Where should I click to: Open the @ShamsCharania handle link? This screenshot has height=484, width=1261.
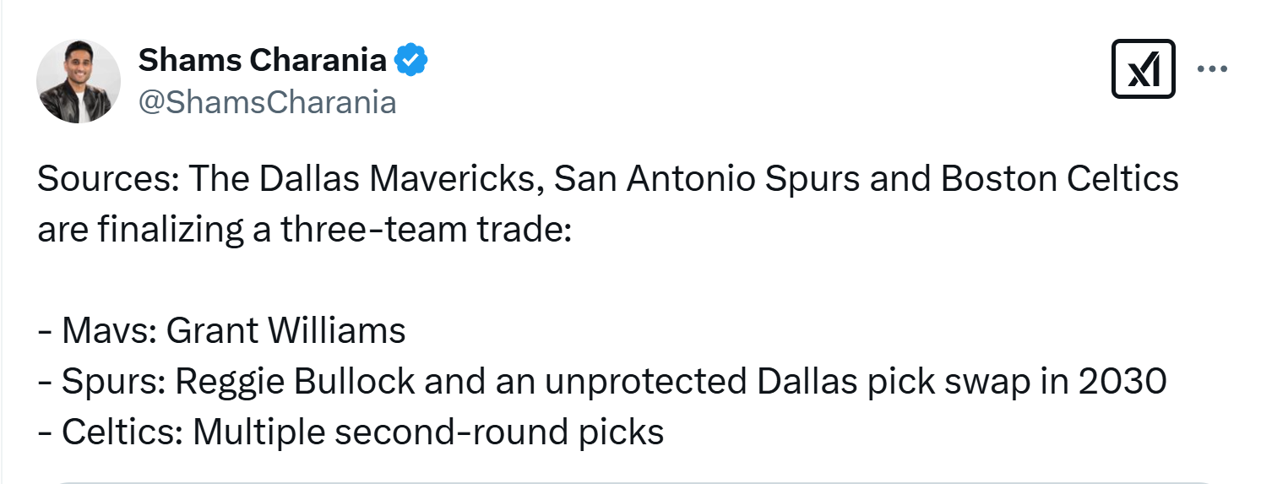point(266,102)
